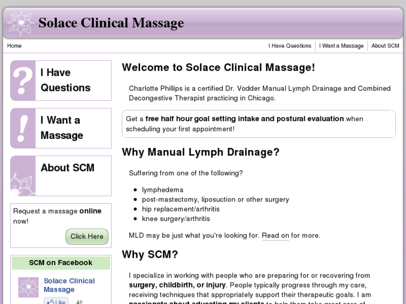Image resolution: width=406 pixels, height=304 pixels.
Task: Click the Facebook thumbs-up Like button
Action: click(x=56, y=301)
